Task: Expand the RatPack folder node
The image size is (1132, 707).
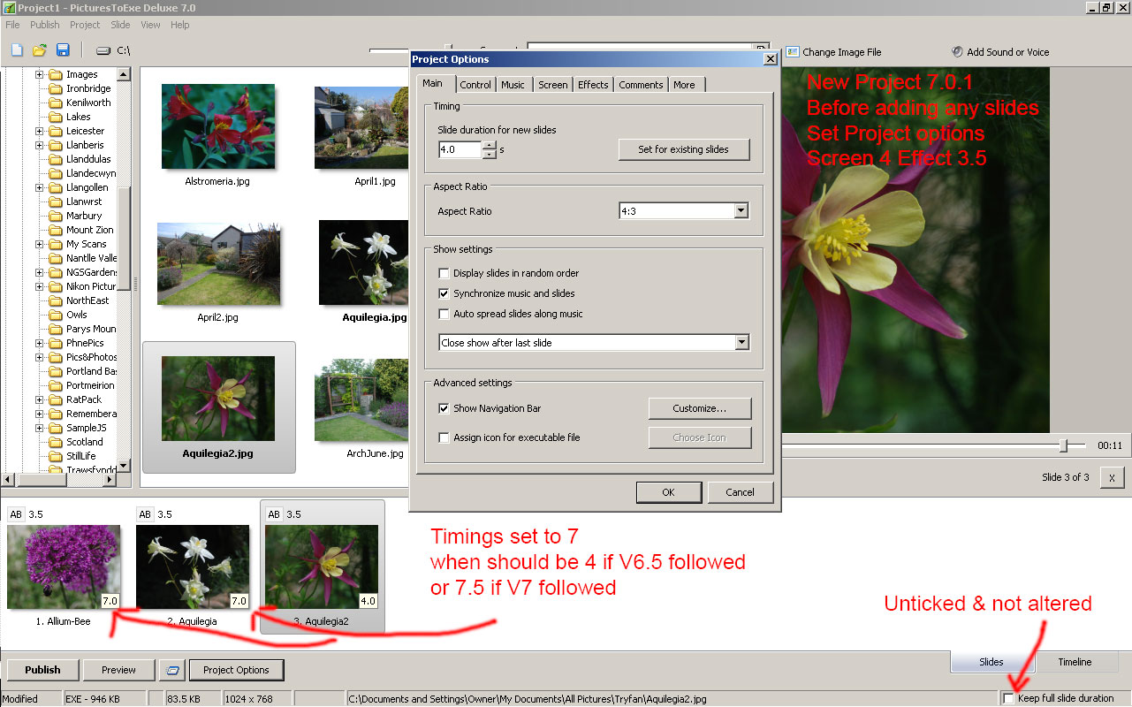Action: coord(40,399)
